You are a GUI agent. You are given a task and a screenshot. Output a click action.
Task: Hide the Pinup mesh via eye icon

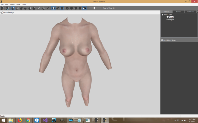(167, 17)
